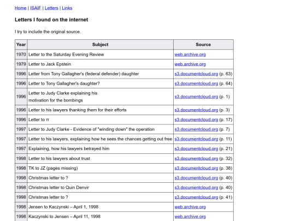295x221 pixels.
Task: Open documentcloud source marked p. 3
Action: [x=196, y=110]
